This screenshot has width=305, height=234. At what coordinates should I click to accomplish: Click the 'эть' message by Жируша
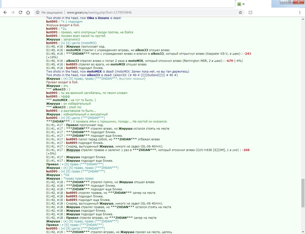tap(66, 86)
